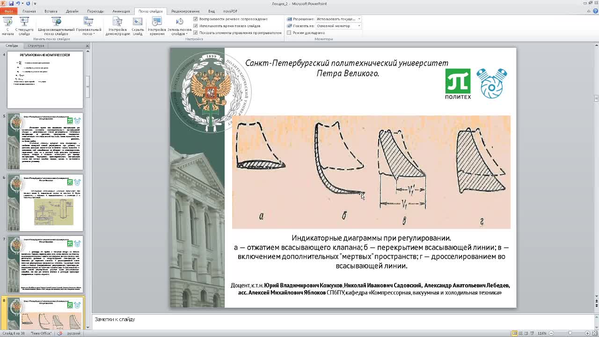The height and width of the screenshot is (337, 599).
Task: Click zoom out minus button
Action: tap(551, 333)
